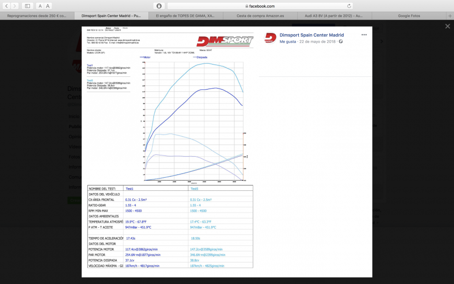
Task: Select the Audi A3 8V tab
Action: point(334,15)
